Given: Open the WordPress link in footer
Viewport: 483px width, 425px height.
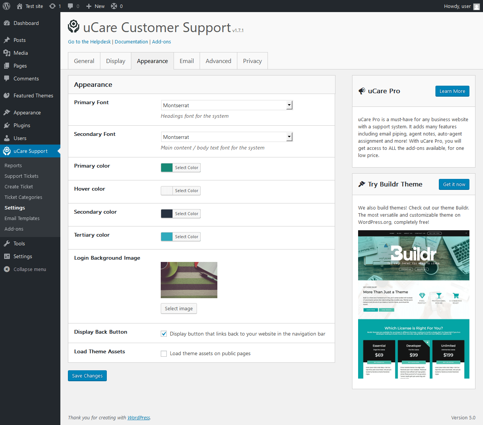Looking at the screenshot, I should 139,418.
